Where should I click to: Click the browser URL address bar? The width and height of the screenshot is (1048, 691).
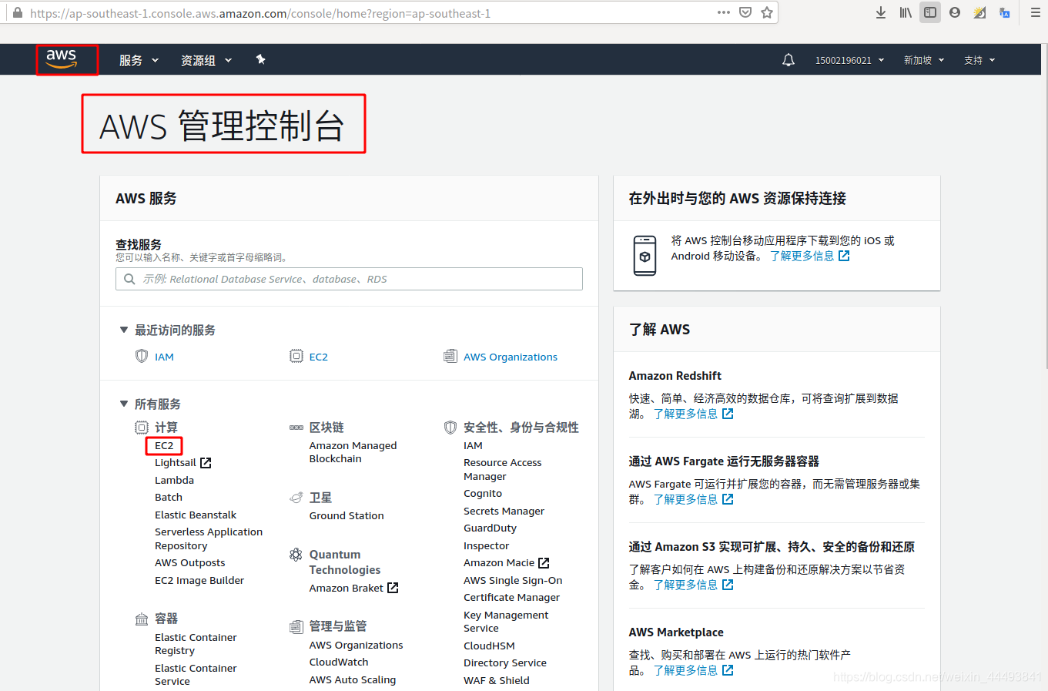coord(370,13)
